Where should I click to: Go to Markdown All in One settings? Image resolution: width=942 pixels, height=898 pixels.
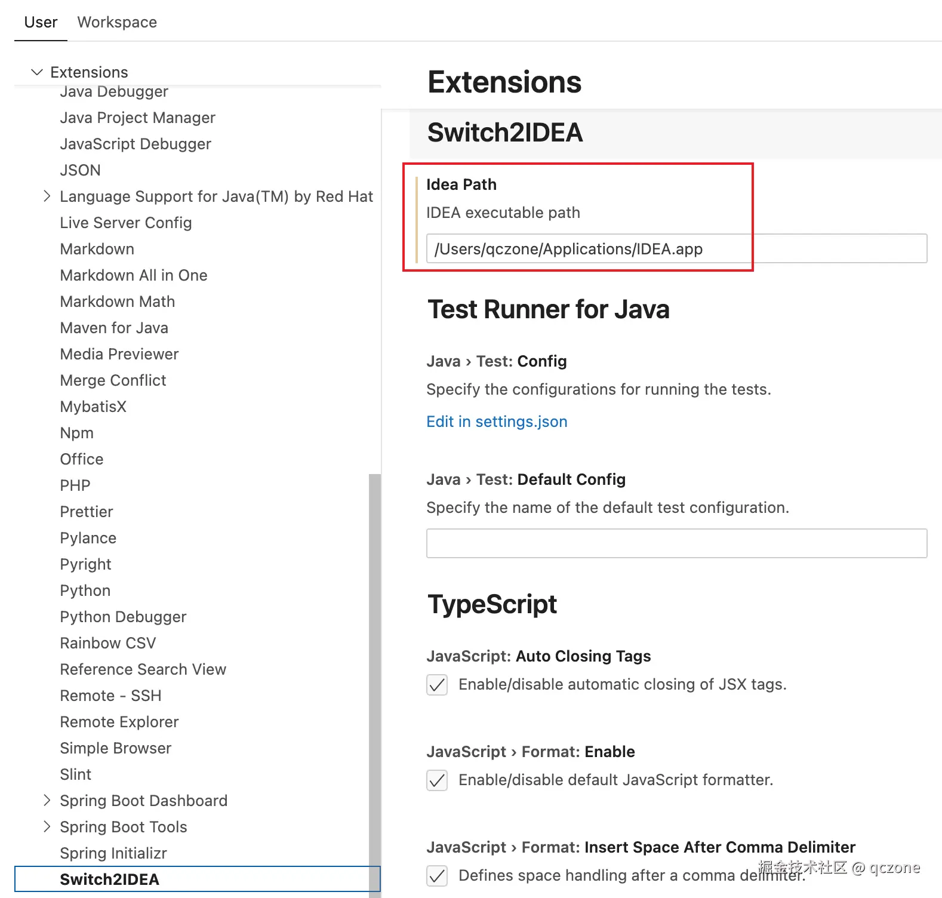point(134,275)
